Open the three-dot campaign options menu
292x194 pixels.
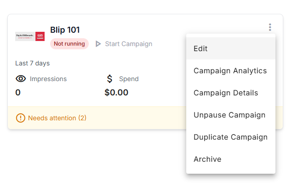click(x=270, y=27)
